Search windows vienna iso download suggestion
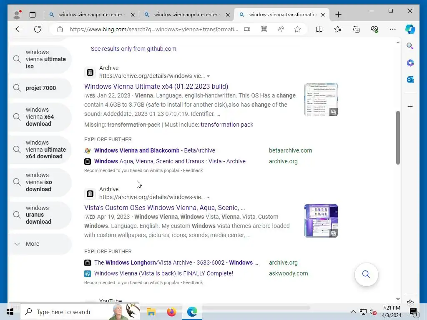This screenshot has height=320, width=427. tap(40, 182)
